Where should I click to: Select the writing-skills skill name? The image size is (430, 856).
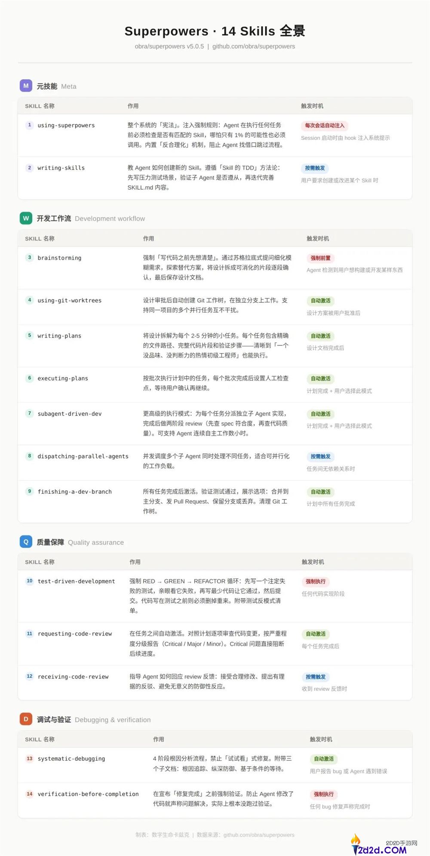click(61, 168)
